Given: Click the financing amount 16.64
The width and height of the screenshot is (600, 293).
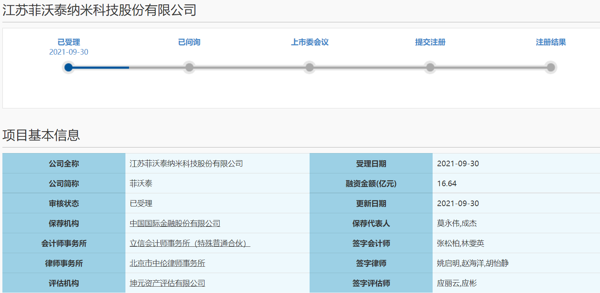Looking at the screenshot, I should pos(447,183).
